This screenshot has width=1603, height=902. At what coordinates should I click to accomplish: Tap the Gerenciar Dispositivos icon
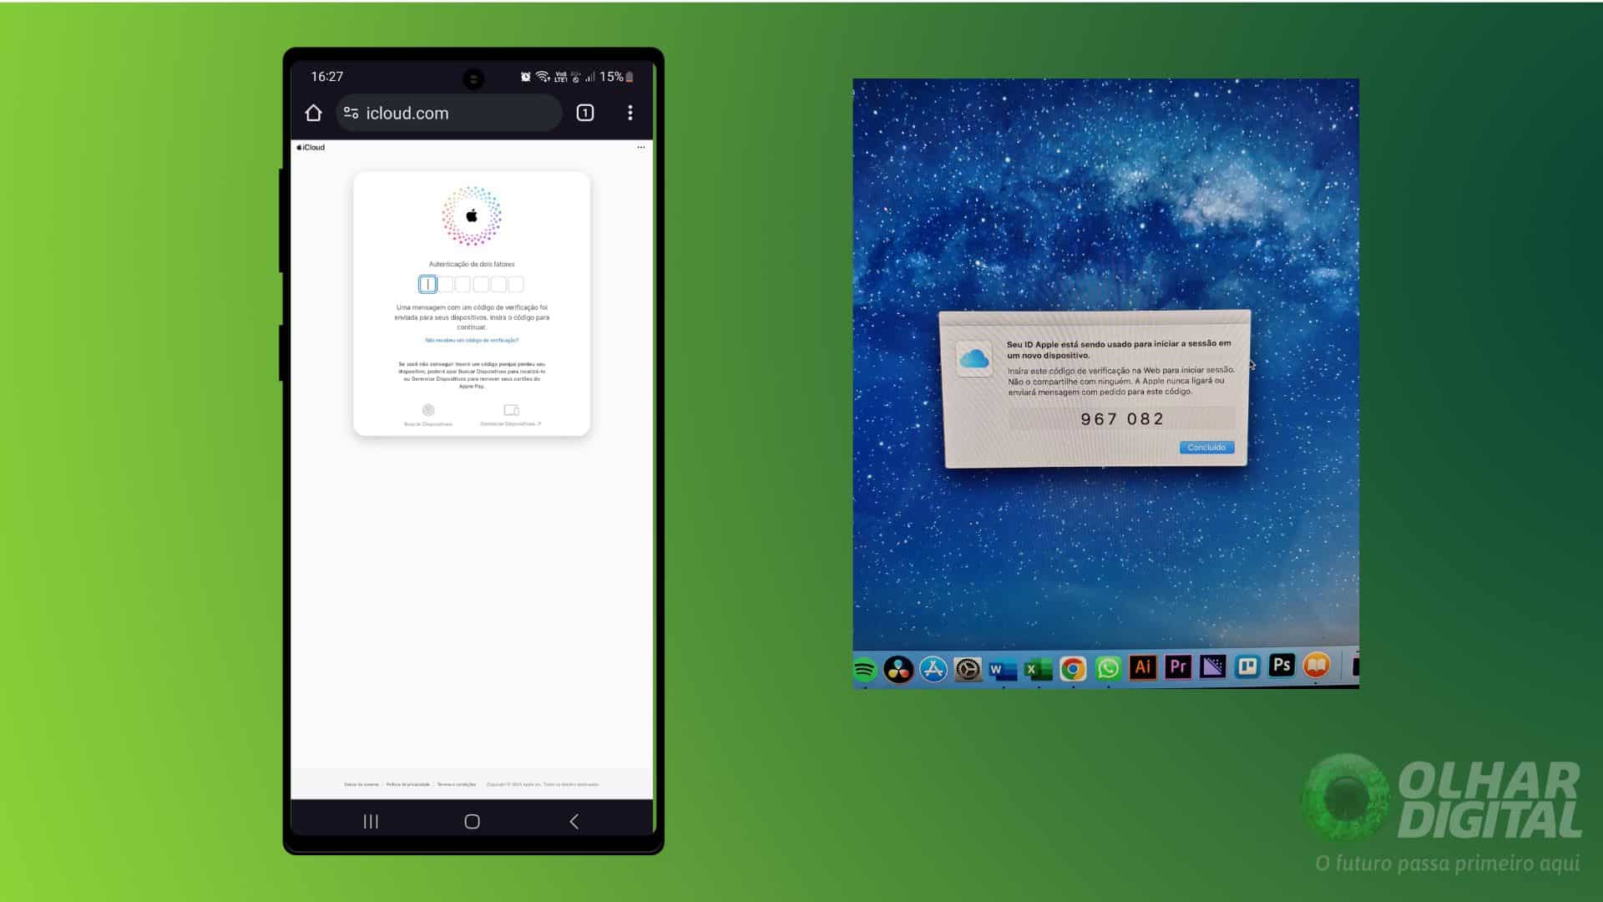click(x=511, y=410)
